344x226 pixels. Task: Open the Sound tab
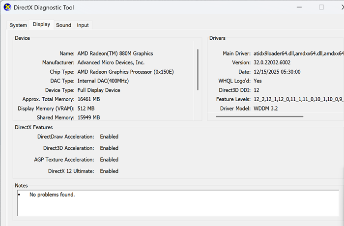tap(63, 25)
